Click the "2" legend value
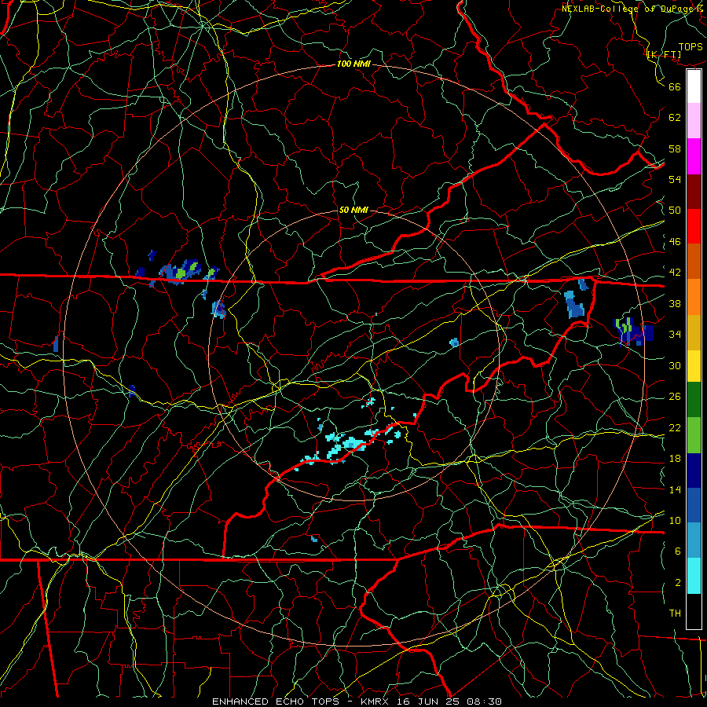 (x=678, y=583)
